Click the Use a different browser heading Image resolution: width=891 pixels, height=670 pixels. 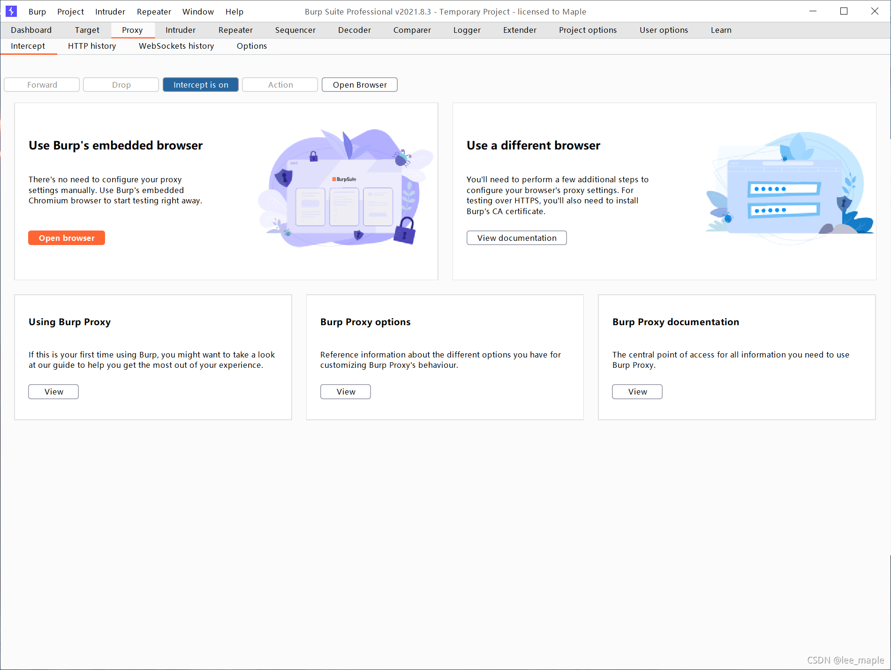pos(533,146)
